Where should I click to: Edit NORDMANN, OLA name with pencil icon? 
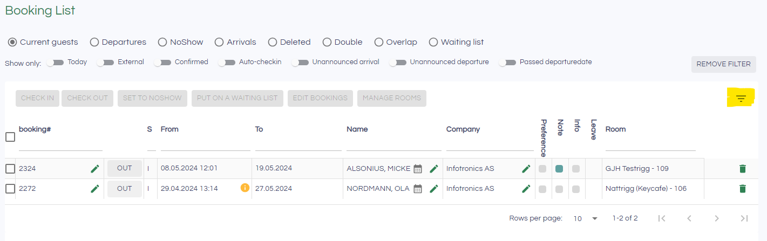(x=433, y=189)
